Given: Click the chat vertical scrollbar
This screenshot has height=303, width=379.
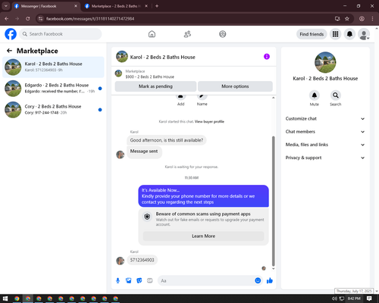Looking at the screenshot, I should pos(273,201).
